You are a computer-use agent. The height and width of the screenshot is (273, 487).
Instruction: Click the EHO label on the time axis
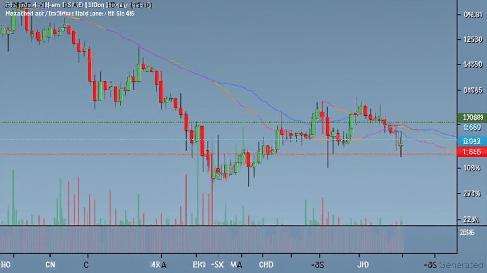(x=199, y=265)
